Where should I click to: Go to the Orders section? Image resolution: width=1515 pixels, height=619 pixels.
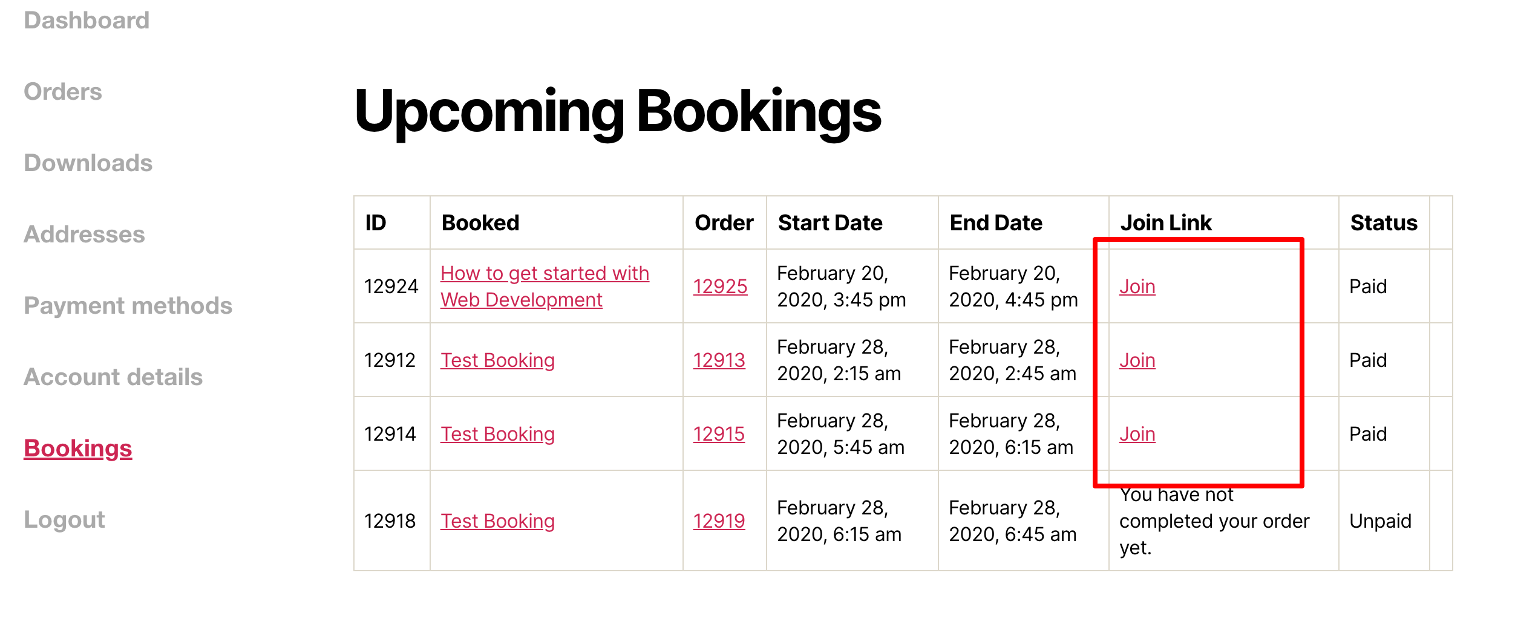63,92
